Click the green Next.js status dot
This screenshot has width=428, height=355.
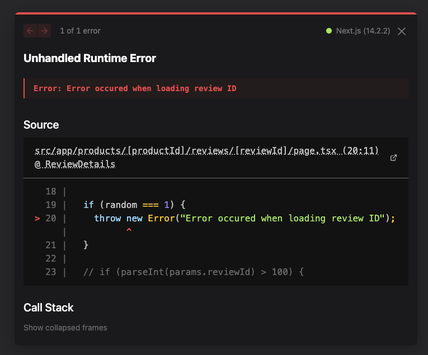tap(329, 31)
